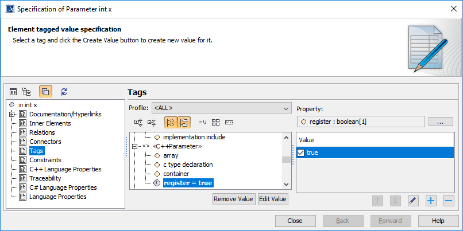This screenshot has width=463, height=231.
Task: Click the blue minus remove value icon
Action: pyautogui.click(x=449, y=201)
